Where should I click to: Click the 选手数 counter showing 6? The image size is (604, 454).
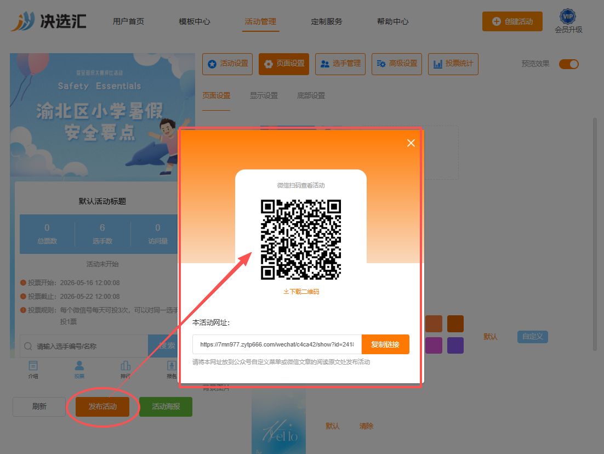click(x=102, y=234)
